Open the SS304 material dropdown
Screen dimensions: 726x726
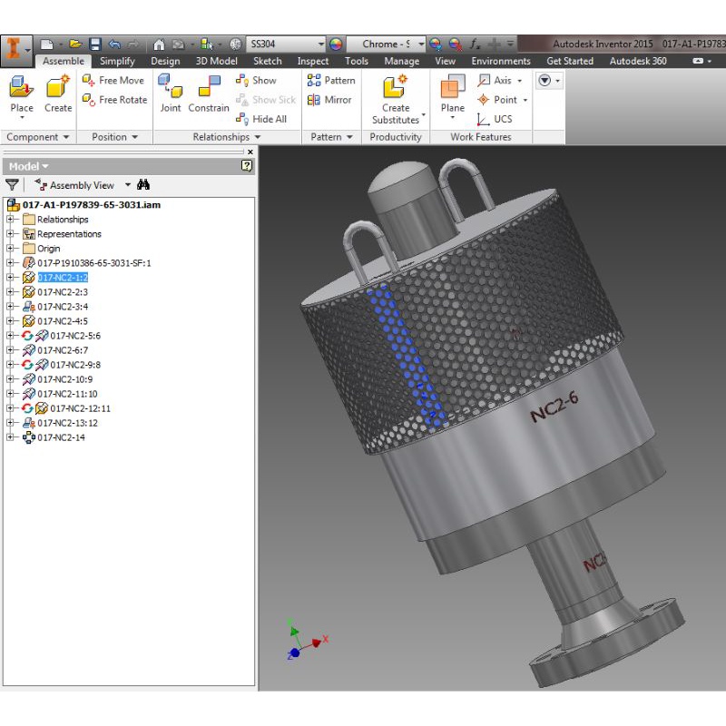pos(320,44)
